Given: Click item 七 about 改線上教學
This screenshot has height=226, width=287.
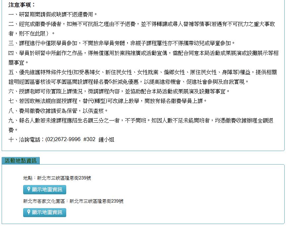Looking at the screenshot, I should tap(108, 101).
